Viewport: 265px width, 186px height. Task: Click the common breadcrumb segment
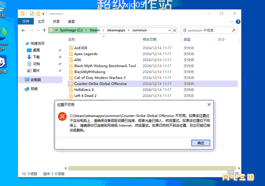(x=140, y=30)
